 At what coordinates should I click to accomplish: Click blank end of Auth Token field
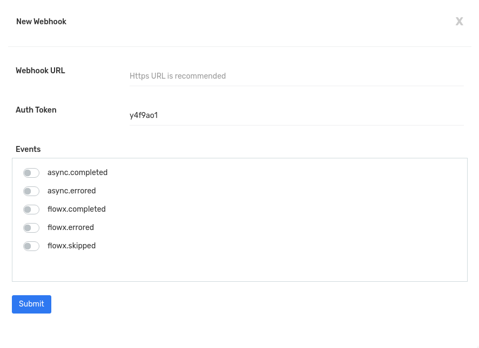click(336, 115)
